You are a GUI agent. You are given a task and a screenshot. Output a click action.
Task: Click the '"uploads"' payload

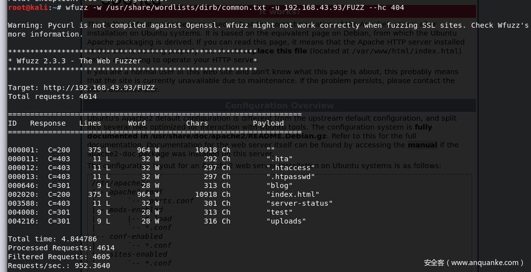point(286,221)
